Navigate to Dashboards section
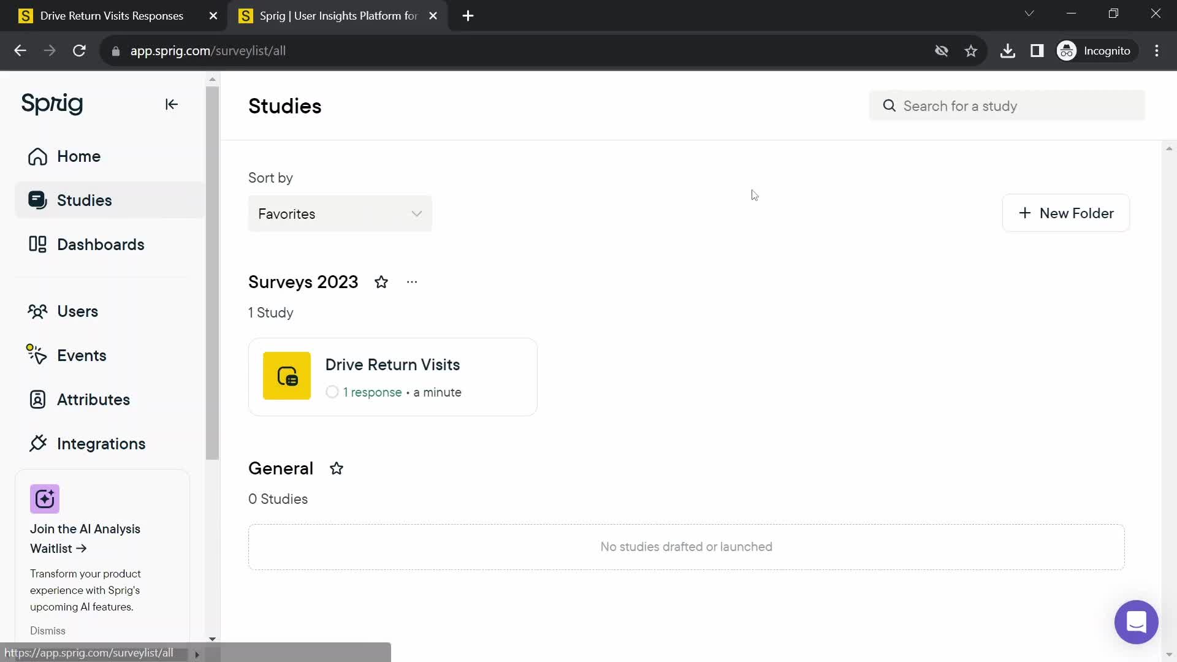 coord(101,245)
